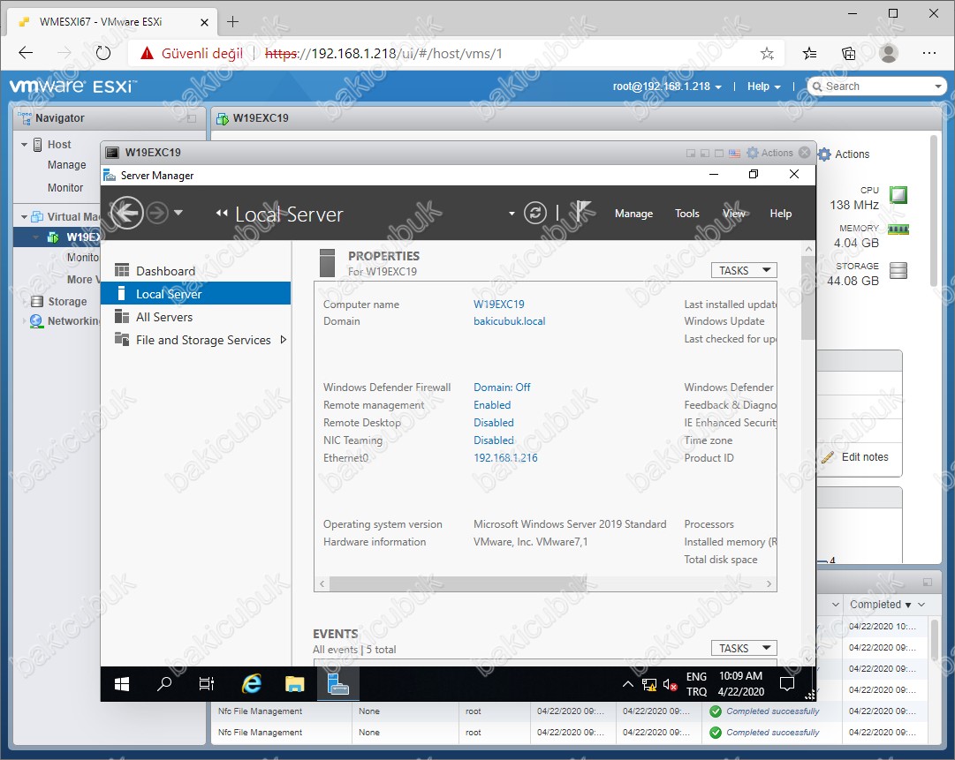Click the network status tray icon
955x760 pixels.
pos(649,685)
